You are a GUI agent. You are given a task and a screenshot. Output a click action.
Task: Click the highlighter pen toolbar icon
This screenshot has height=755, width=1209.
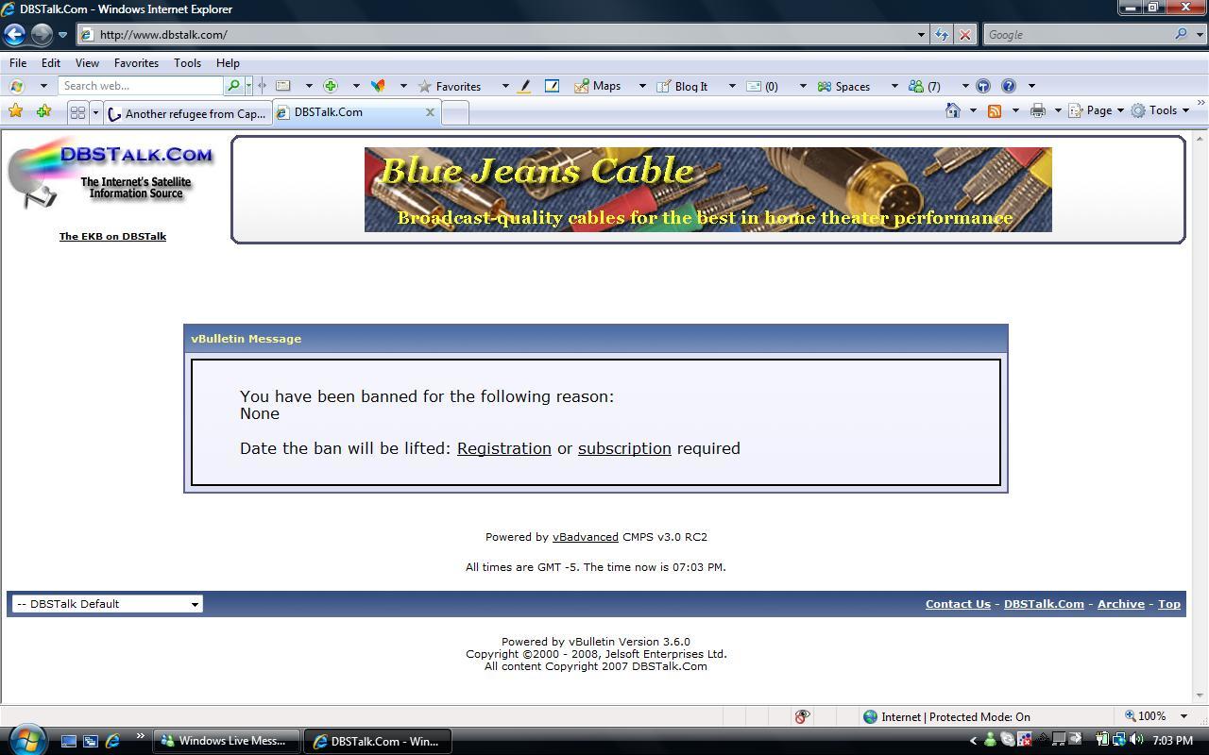tap(525, 86)
